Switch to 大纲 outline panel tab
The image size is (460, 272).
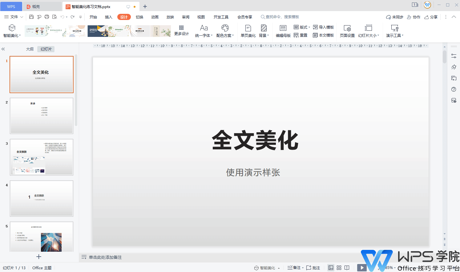tap(30, 49)
